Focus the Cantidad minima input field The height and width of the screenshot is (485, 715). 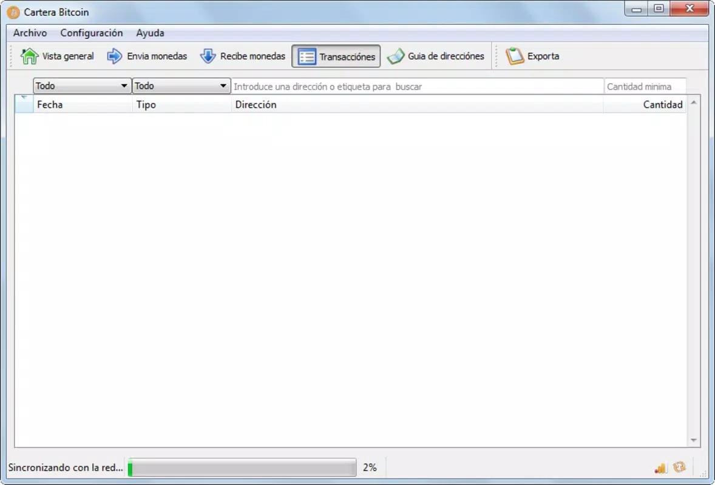click(x=645, y=86)
